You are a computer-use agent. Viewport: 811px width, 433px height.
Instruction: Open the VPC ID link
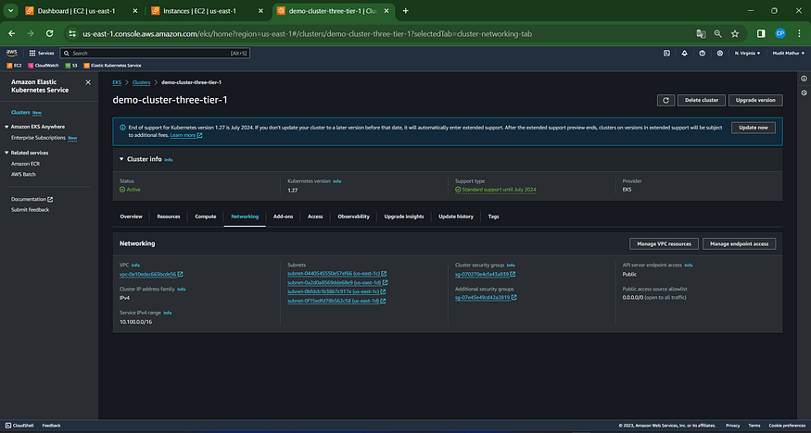tap(151, 275)
